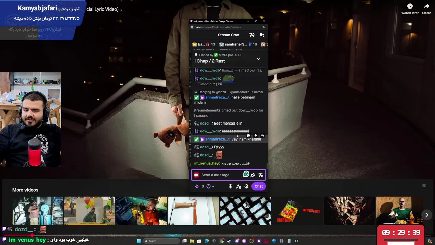Open the thumbnail with man in orange jacket
Image resolution: width=435 pixels, height=245 pixels.
tap(141, 211)
